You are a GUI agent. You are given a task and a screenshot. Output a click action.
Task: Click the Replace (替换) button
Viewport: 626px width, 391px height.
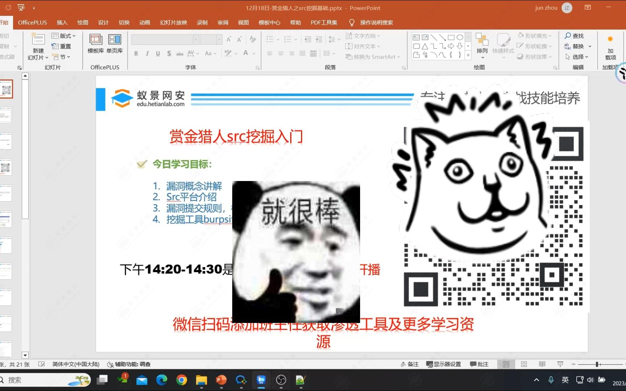[574, 46]
